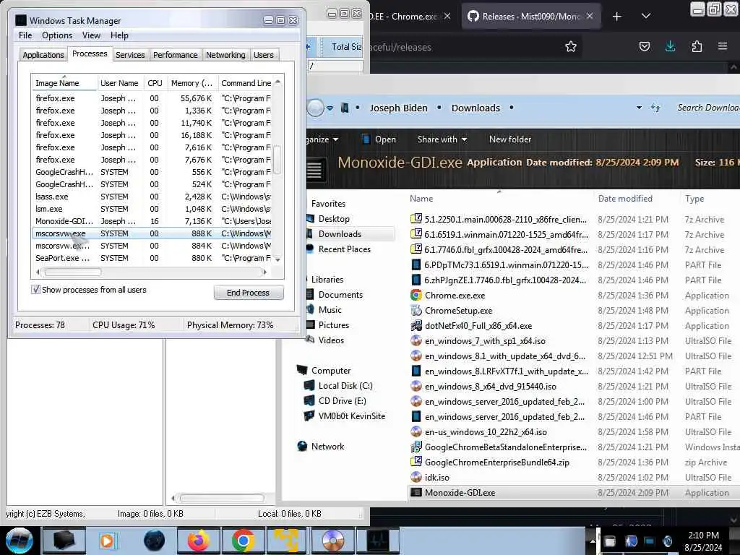Click the UltraISO disc taskbar icon
The image size is (740, 555).
point(333,541)
